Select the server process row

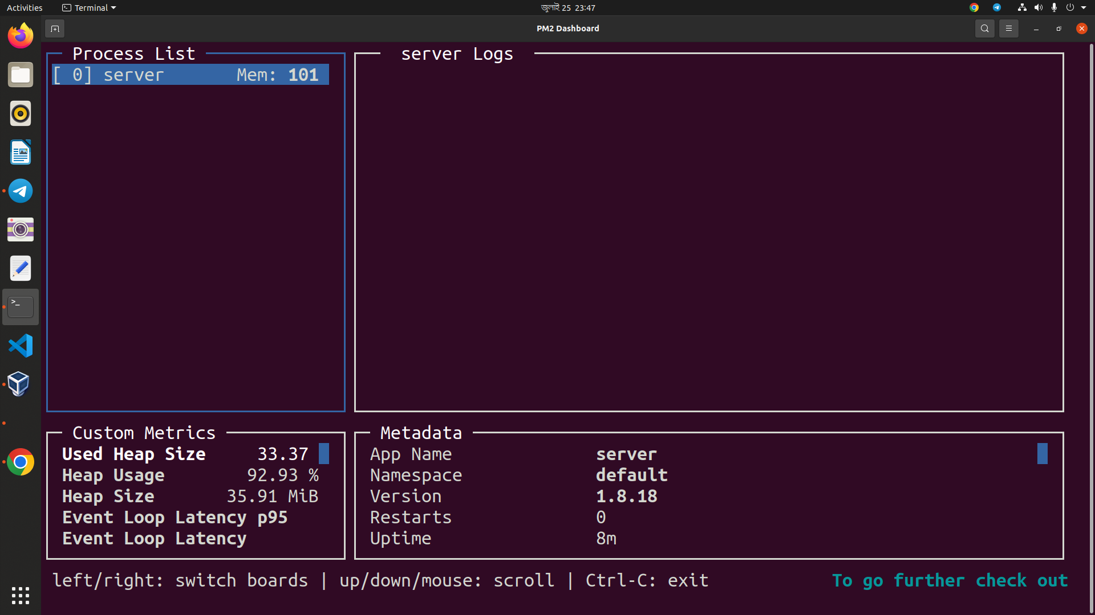click(x=190, y=75)
